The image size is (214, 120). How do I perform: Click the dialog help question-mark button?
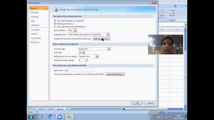click(149, 3)
